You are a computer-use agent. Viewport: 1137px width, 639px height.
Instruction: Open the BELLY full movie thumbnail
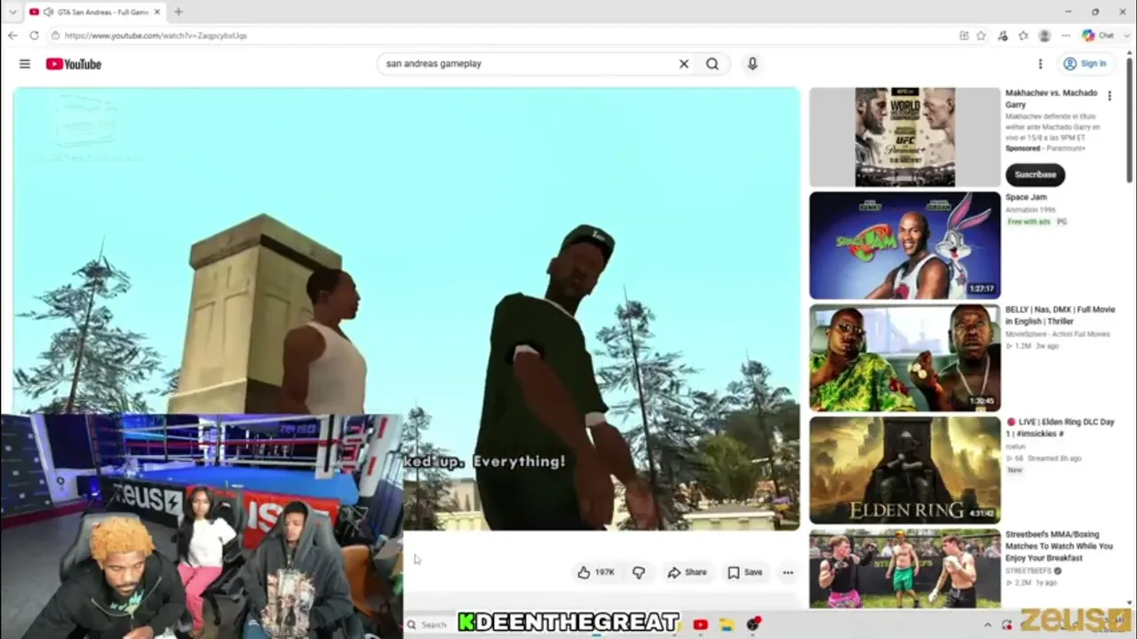(904, 358)
